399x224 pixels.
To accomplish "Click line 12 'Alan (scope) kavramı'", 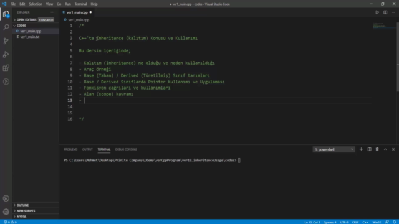I will 108,94.
